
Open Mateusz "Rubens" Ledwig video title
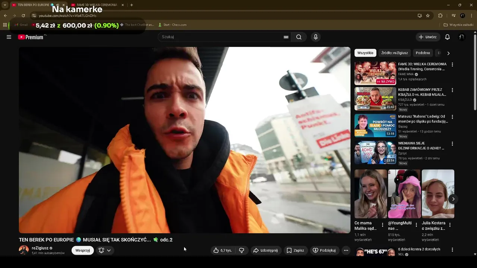(x=423, y=119)
